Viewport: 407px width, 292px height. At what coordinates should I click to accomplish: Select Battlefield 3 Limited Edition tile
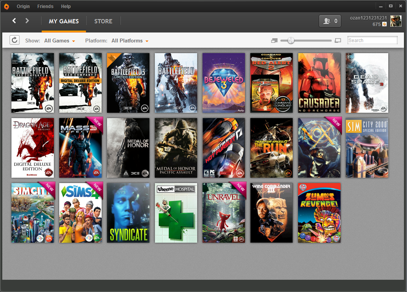tap(128, 83)
